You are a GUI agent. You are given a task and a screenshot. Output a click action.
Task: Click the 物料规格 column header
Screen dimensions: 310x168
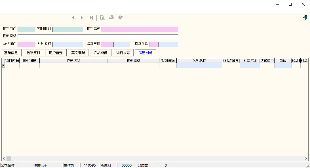coord(133,61)
